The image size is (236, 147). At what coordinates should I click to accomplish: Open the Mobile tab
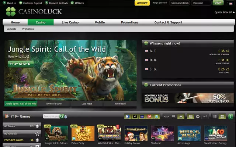100,22
